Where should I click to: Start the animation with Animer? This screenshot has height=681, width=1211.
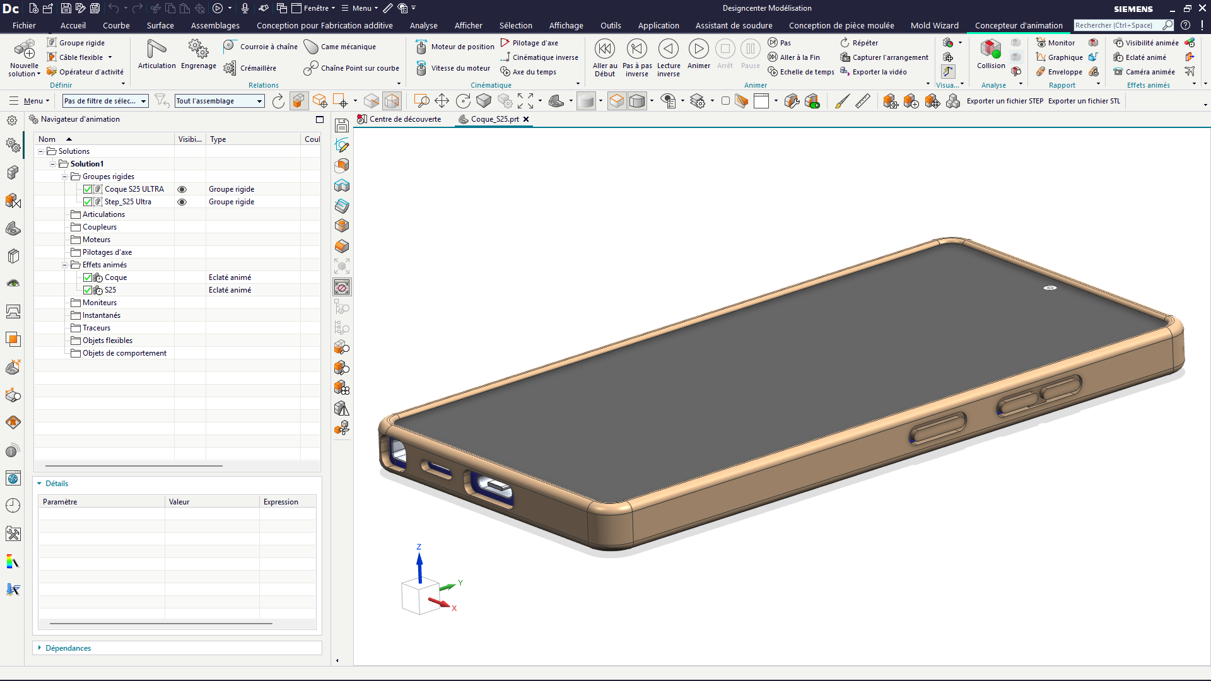(x=698, y=54)
